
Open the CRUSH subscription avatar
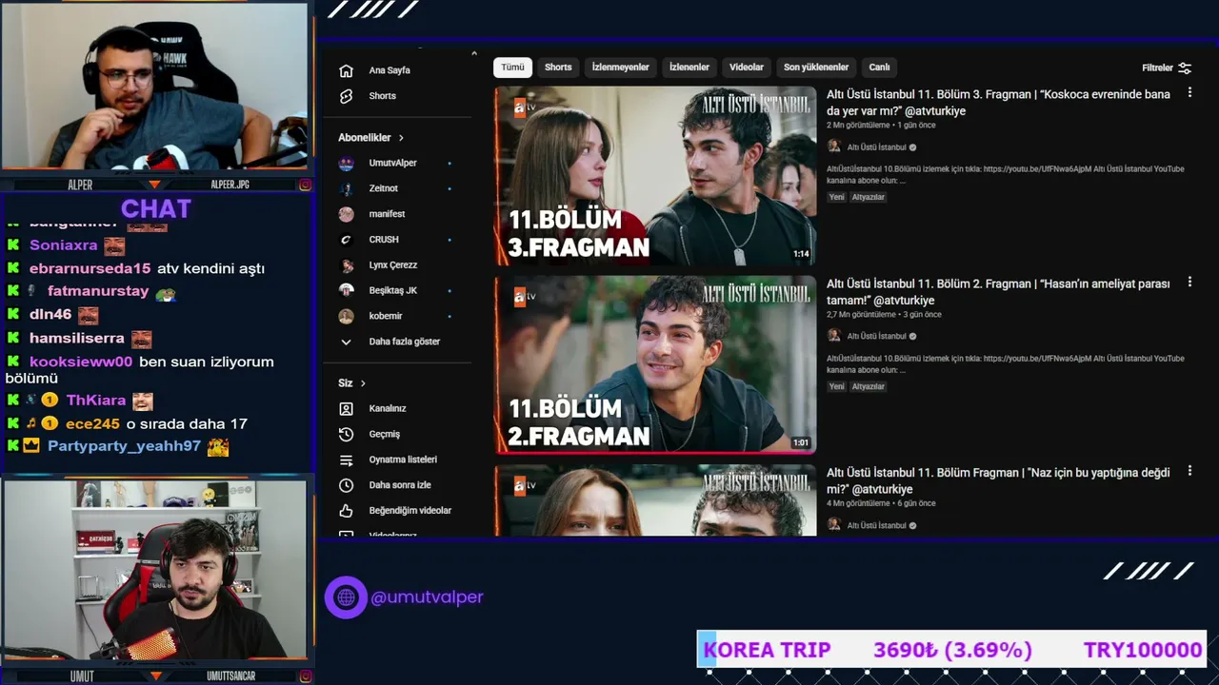click(x=347, y=240)
